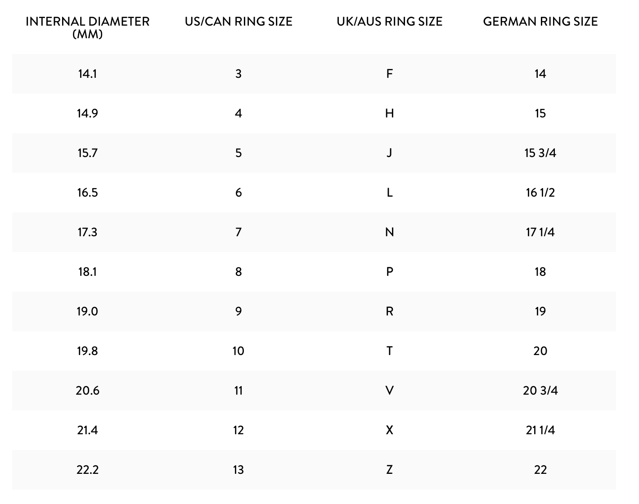This screenshot has width=639, height=504.
Task: Click the UK/AUS Ring Size header
Action: (x=389, y=22)
